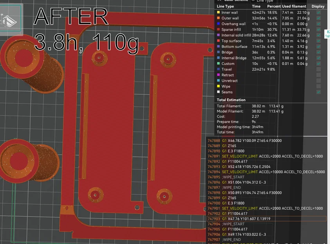The height and width of the screenshot is (244, 330).
Task: Select G-code line 747900 E.3 F1800
Action: pyautogui.click(x=267, y=203)
